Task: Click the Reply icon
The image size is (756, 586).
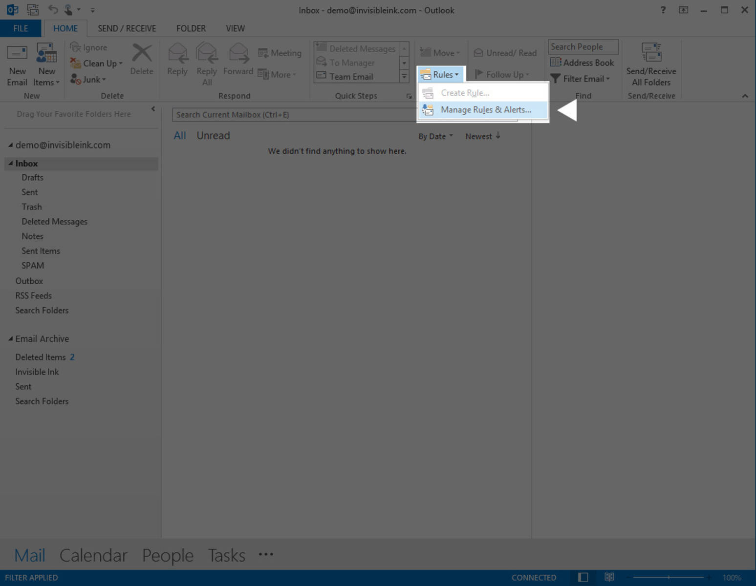Action: 177,54
